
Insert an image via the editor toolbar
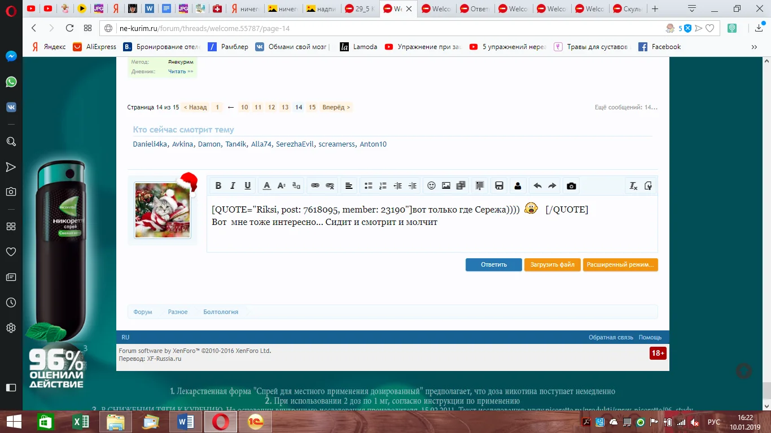[x=446, y=186]
